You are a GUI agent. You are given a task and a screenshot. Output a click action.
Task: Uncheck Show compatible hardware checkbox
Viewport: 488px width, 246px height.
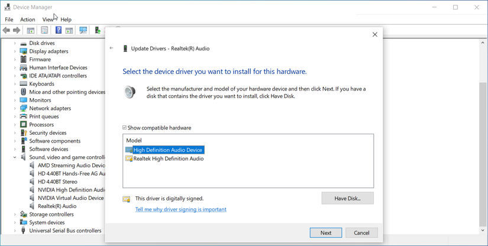tap(124, 128)
